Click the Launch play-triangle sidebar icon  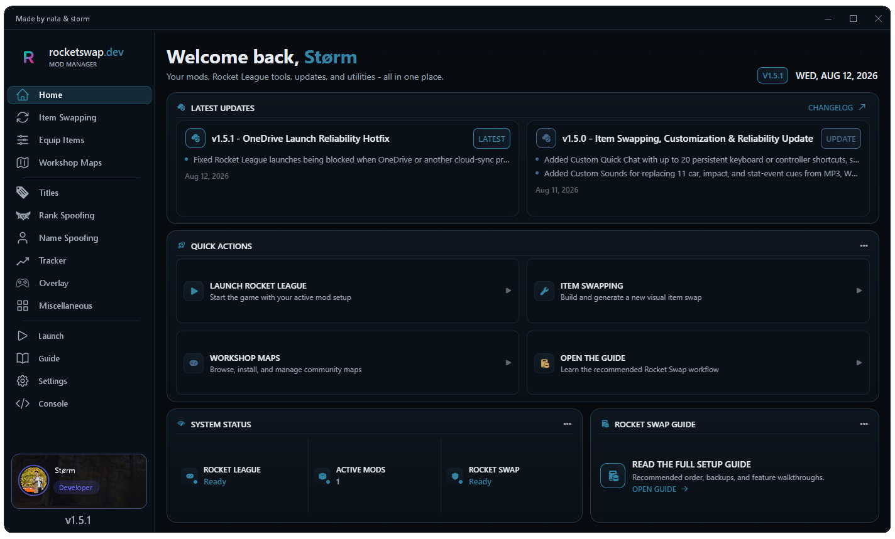click(x=23, y=336)
